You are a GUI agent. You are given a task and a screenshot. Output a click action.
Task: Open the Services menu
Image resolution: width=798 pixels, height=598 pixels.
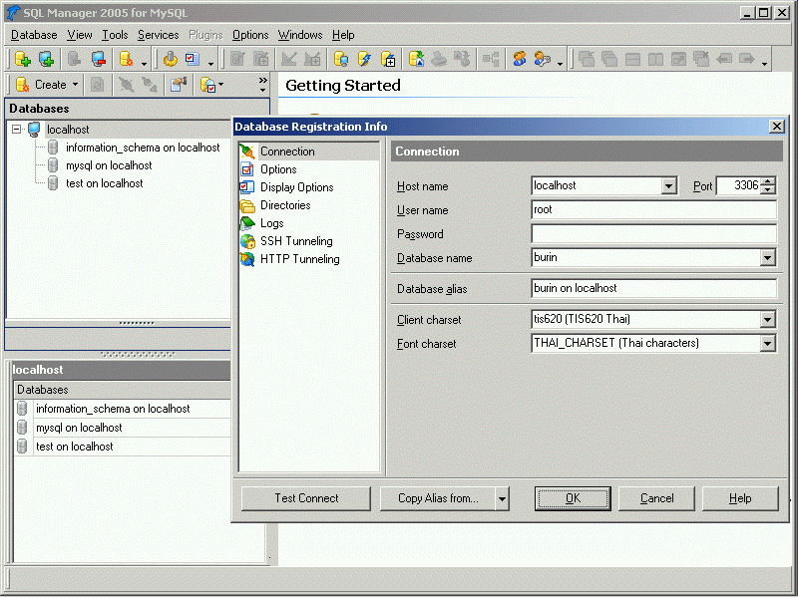pyautogui.click(x=159, y=35)
